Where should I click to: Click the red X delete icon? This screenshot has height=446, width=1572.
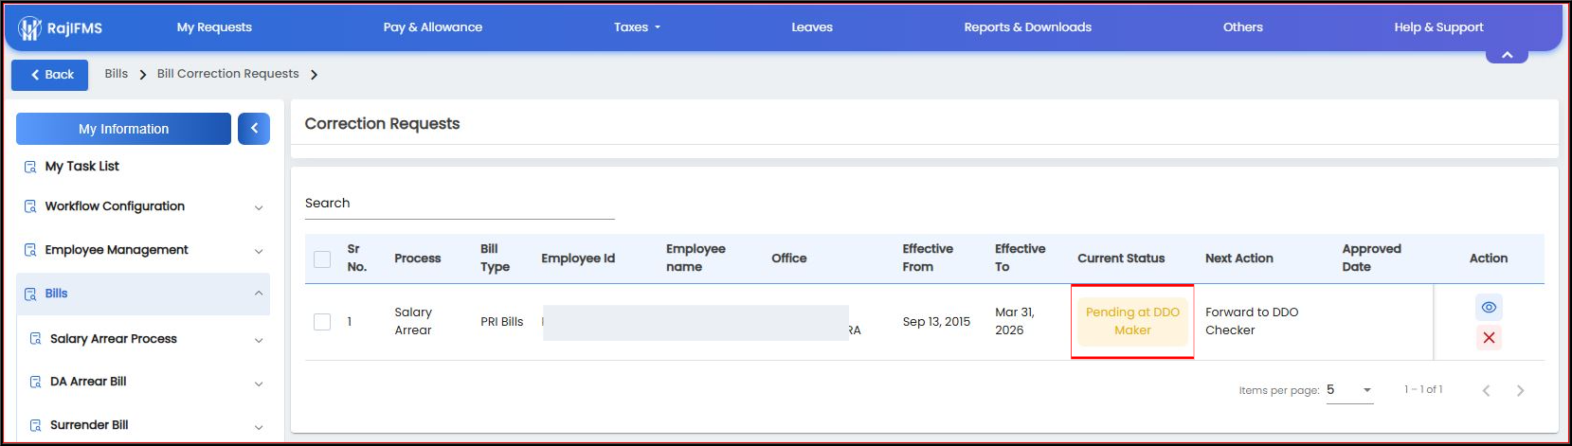[1489, 338]
